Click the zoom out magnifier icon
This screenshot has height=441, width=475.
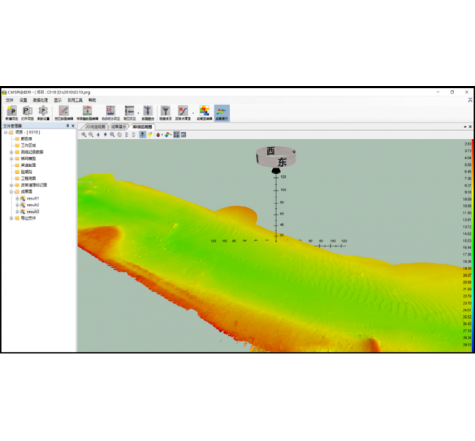pos(91,134)
